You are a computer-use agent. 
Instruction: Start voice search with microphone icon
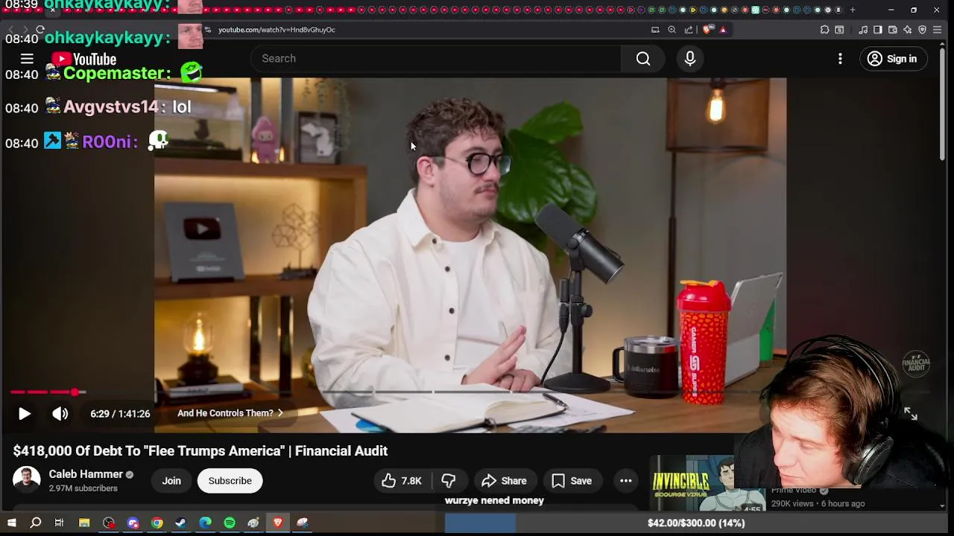[690, 59]
